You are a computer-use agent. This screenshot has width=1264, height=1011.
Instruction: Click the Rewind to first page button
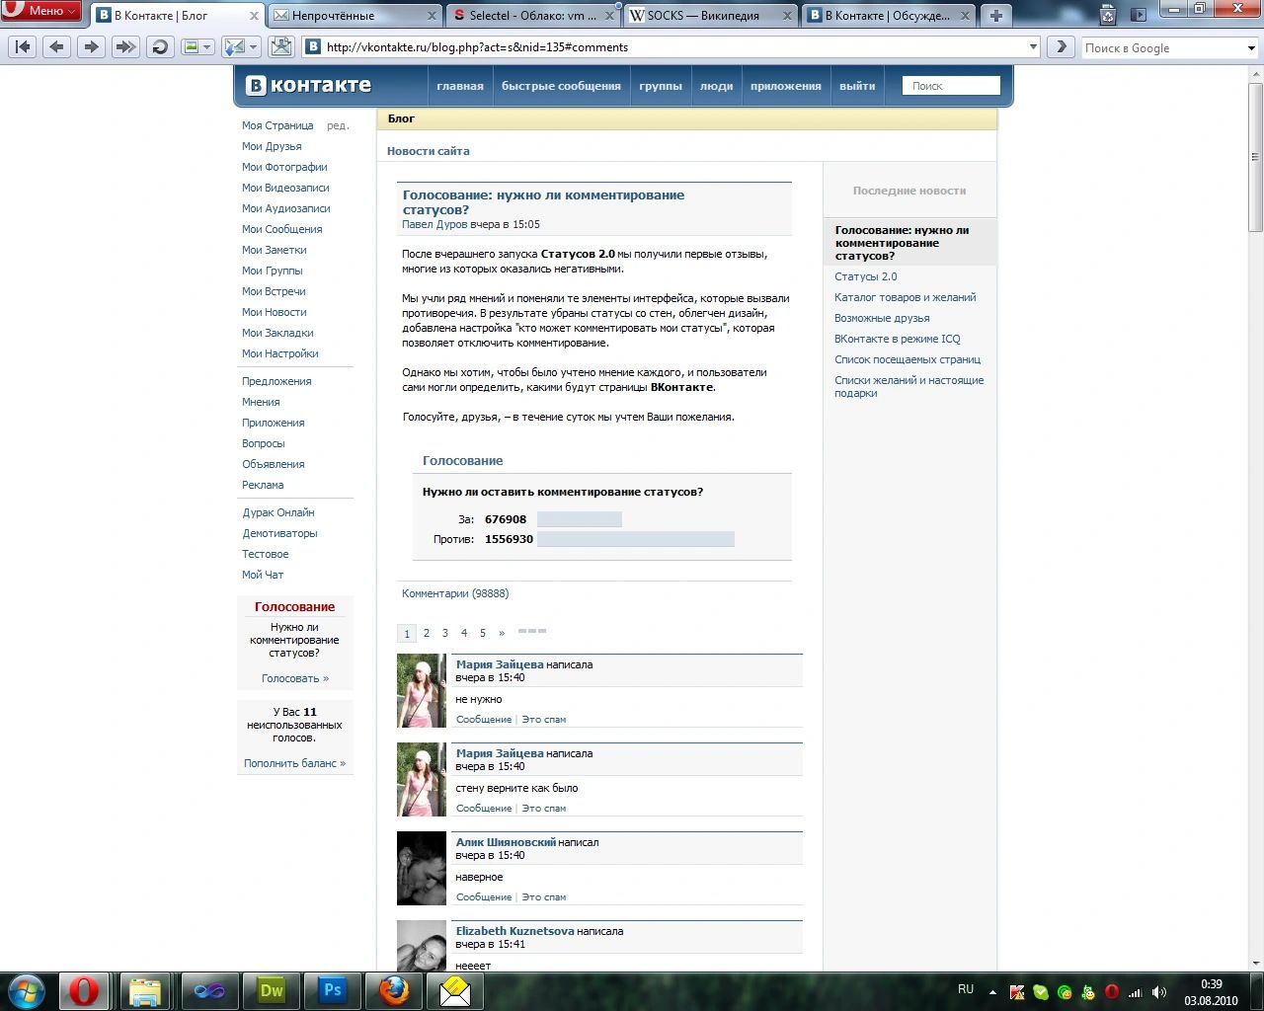[x=23, y=46]
